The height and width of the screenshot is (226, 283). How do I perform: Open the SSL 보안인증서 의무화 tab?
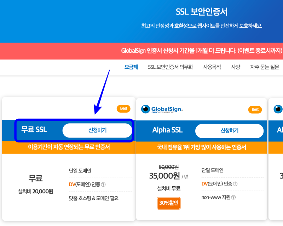(x=171, y=67)
